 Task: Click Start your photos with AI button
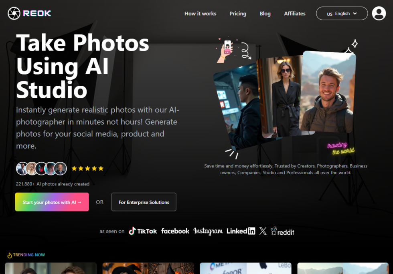click(x=52, y=202)
